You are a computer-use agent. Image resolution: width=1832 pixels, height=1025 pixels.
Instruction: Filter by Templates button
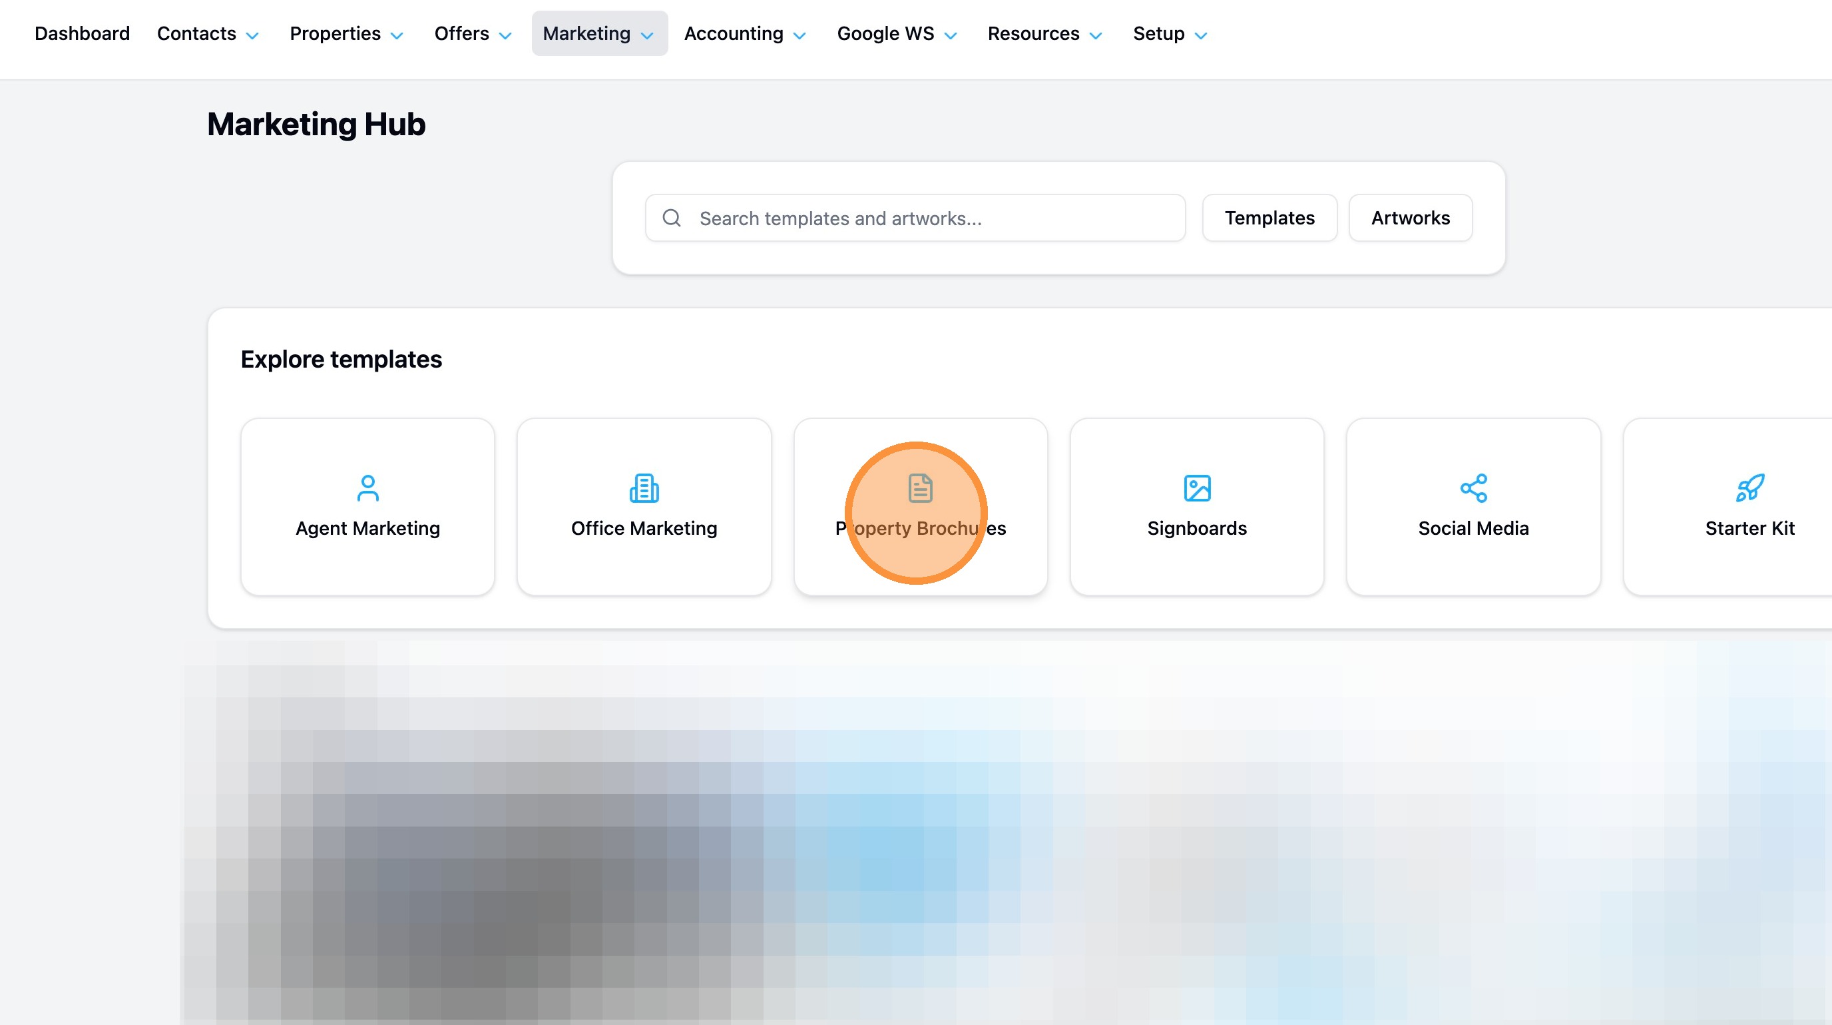coord(1269,218)
